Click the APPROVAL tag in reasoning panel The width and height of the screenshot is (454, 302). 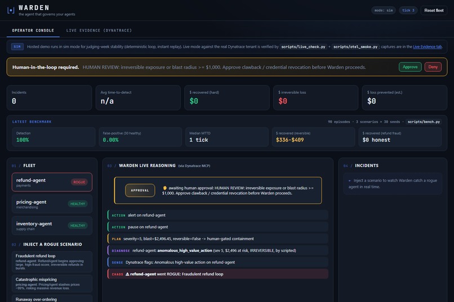pyautogui.click(x=140, y=191)
